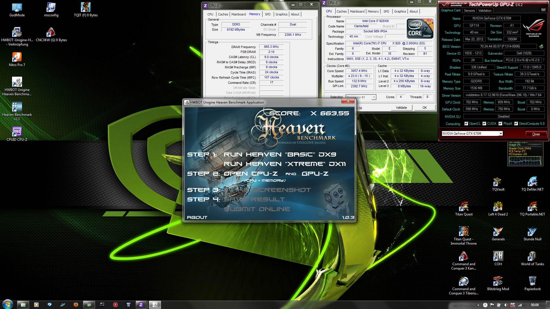Viewport: 550px width, 309px height.
Task: Launch the World of Tanks desktop shortcut
Action: 532,259
